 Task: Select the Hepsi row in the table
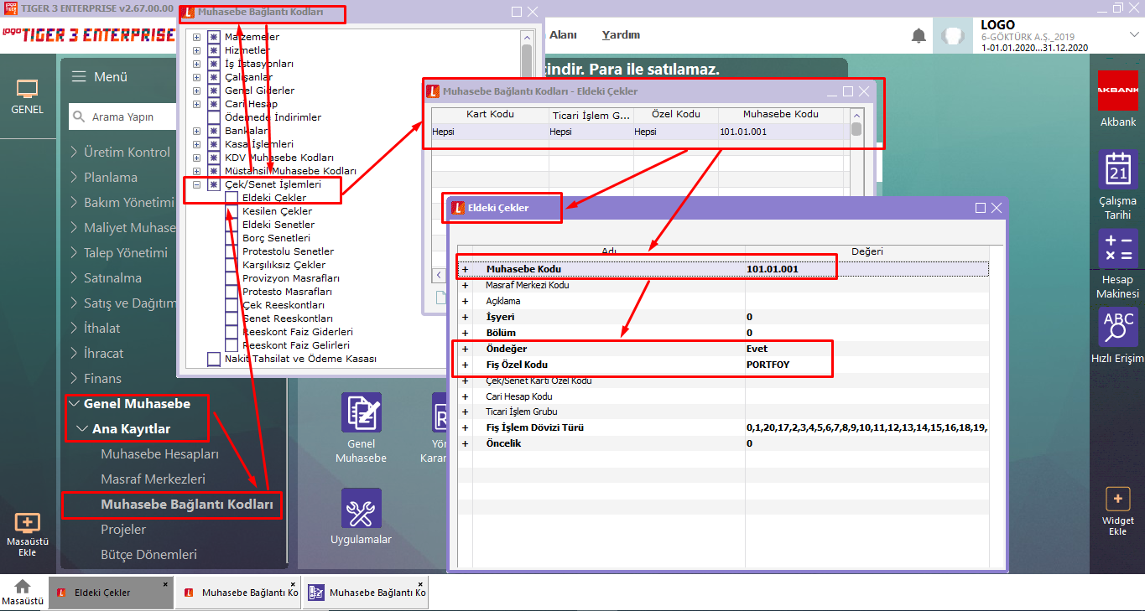pyautogui.click(x=641, y=132)
